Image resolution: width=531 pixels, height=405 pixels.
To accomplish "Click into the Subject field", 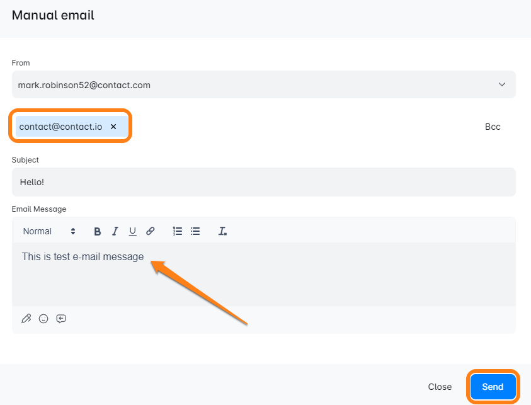I will tap(263, 181).
